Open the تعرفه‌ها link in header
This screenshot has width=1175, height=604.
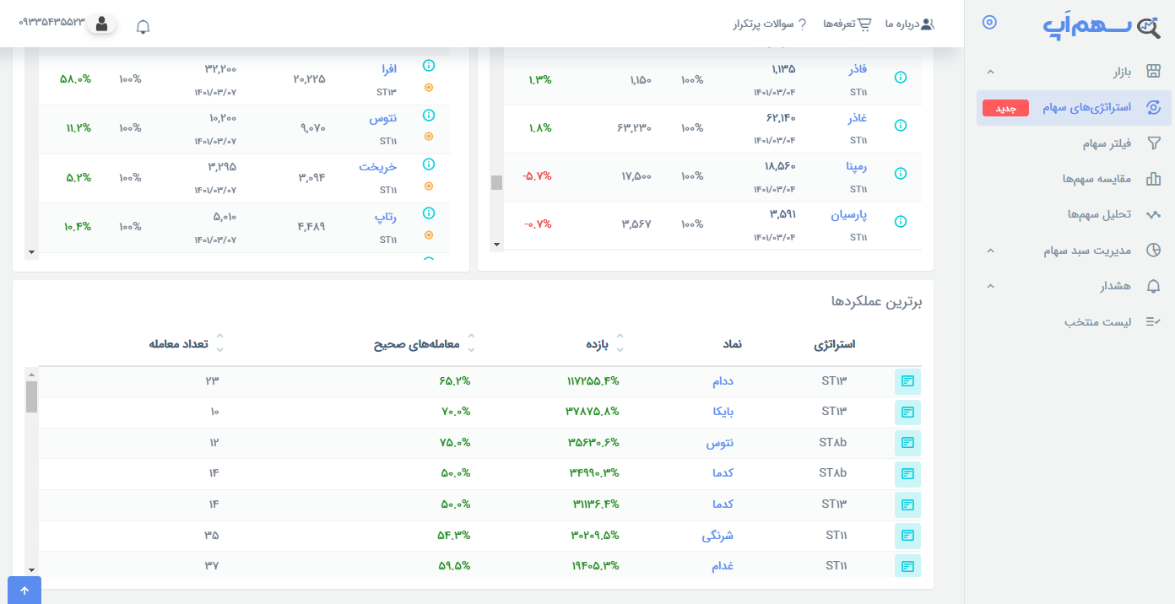point(847,24)
